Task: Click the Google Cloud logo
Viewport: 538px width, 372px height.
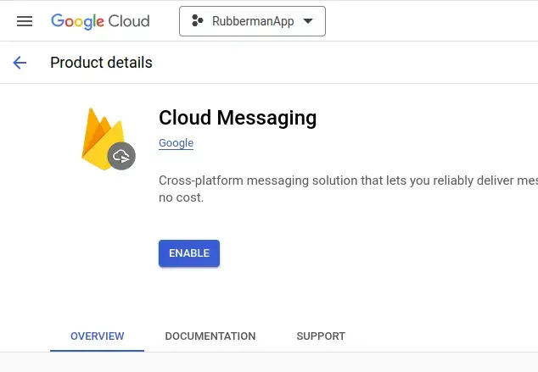Action: point(100,21)
